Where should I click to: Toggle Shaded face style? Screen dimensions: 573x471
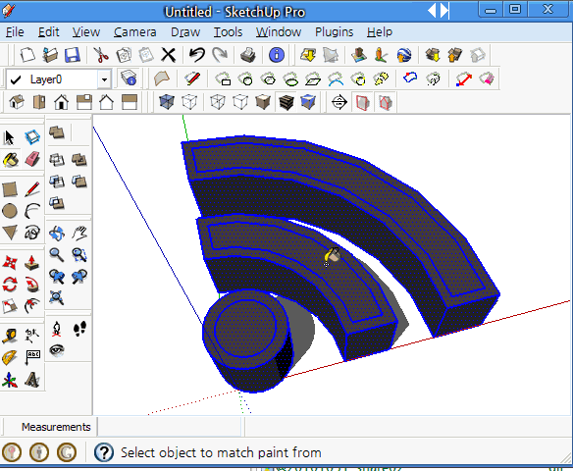(263, 102)
